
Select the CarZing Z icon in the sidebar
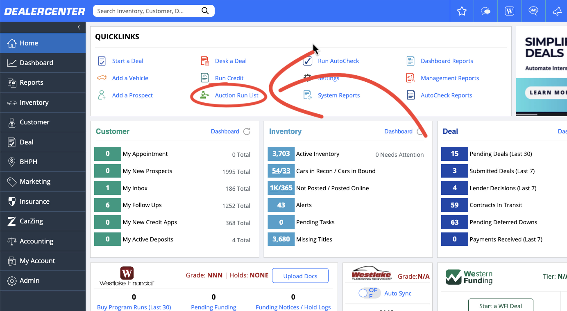[11, 221]
